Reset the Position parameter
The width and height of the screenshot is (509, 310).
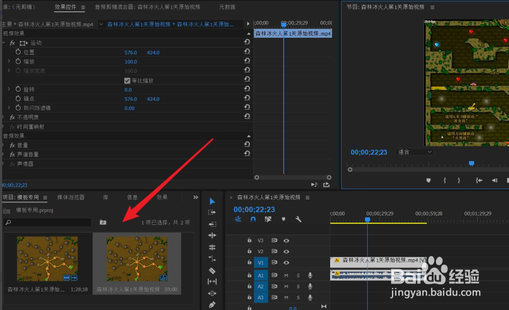click(247, 51)
